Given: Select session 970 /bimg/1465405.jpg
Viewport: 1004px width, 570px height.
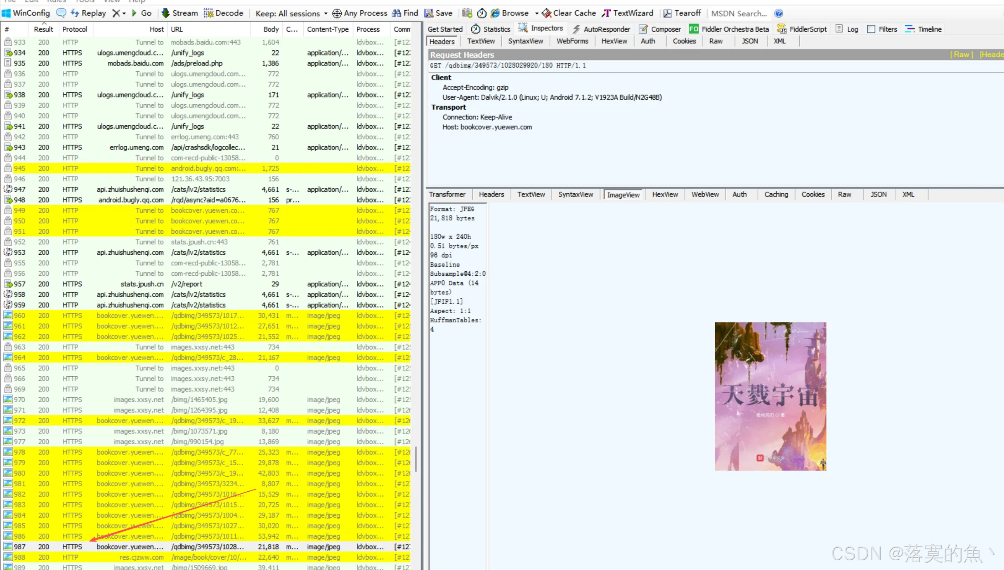Looking at the screenshot, I should 206,400.
